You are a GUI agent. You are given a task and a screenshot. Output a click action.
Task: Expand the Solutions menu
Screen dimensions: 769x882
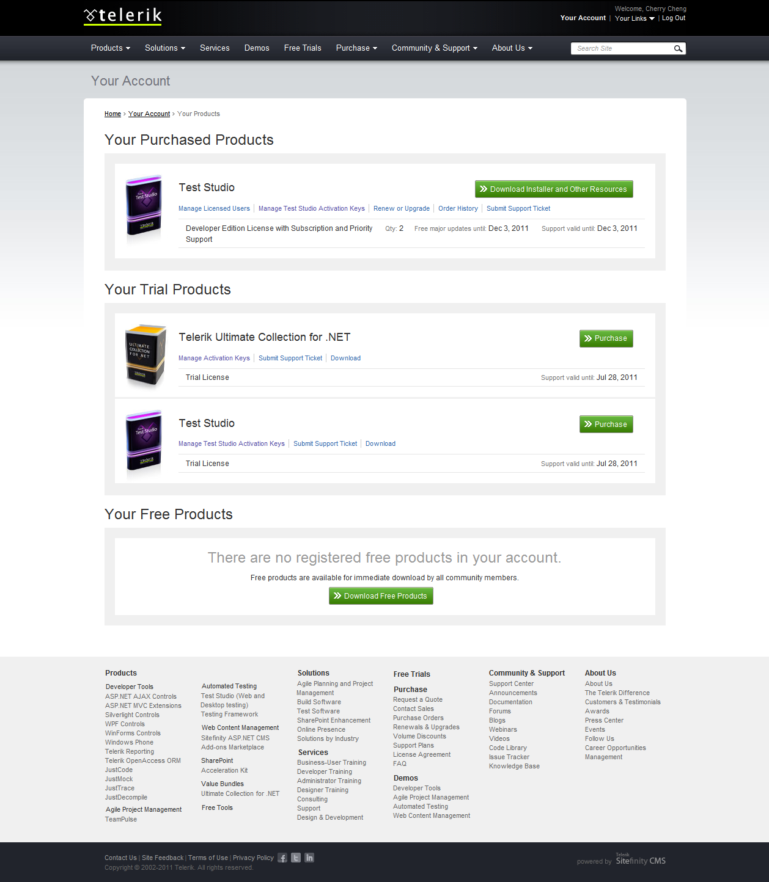[x=165, y=48]
